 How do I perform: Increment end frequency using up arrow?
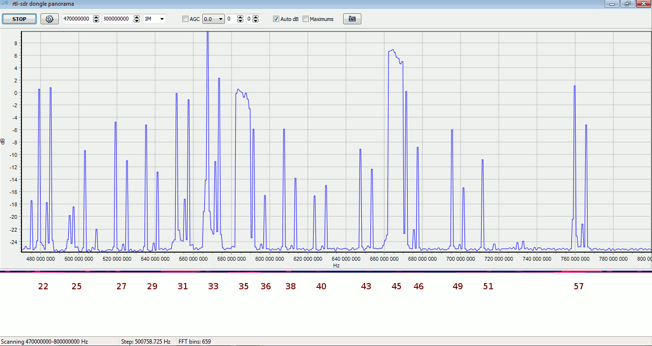[x=137, y=17]
